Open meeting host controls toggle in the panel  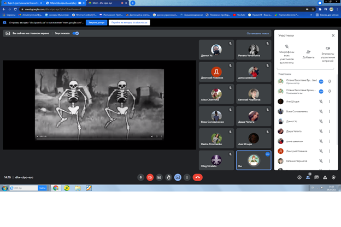pos(327,54)
